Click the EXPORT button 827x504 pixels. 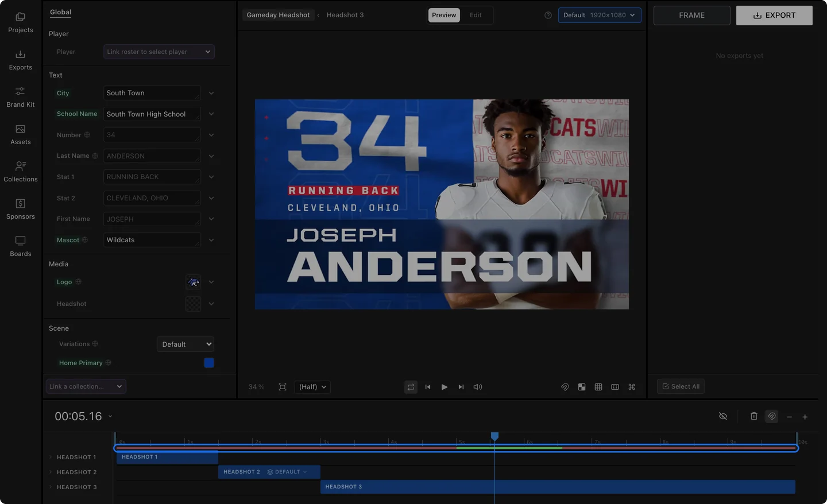[x=774, y=15]
